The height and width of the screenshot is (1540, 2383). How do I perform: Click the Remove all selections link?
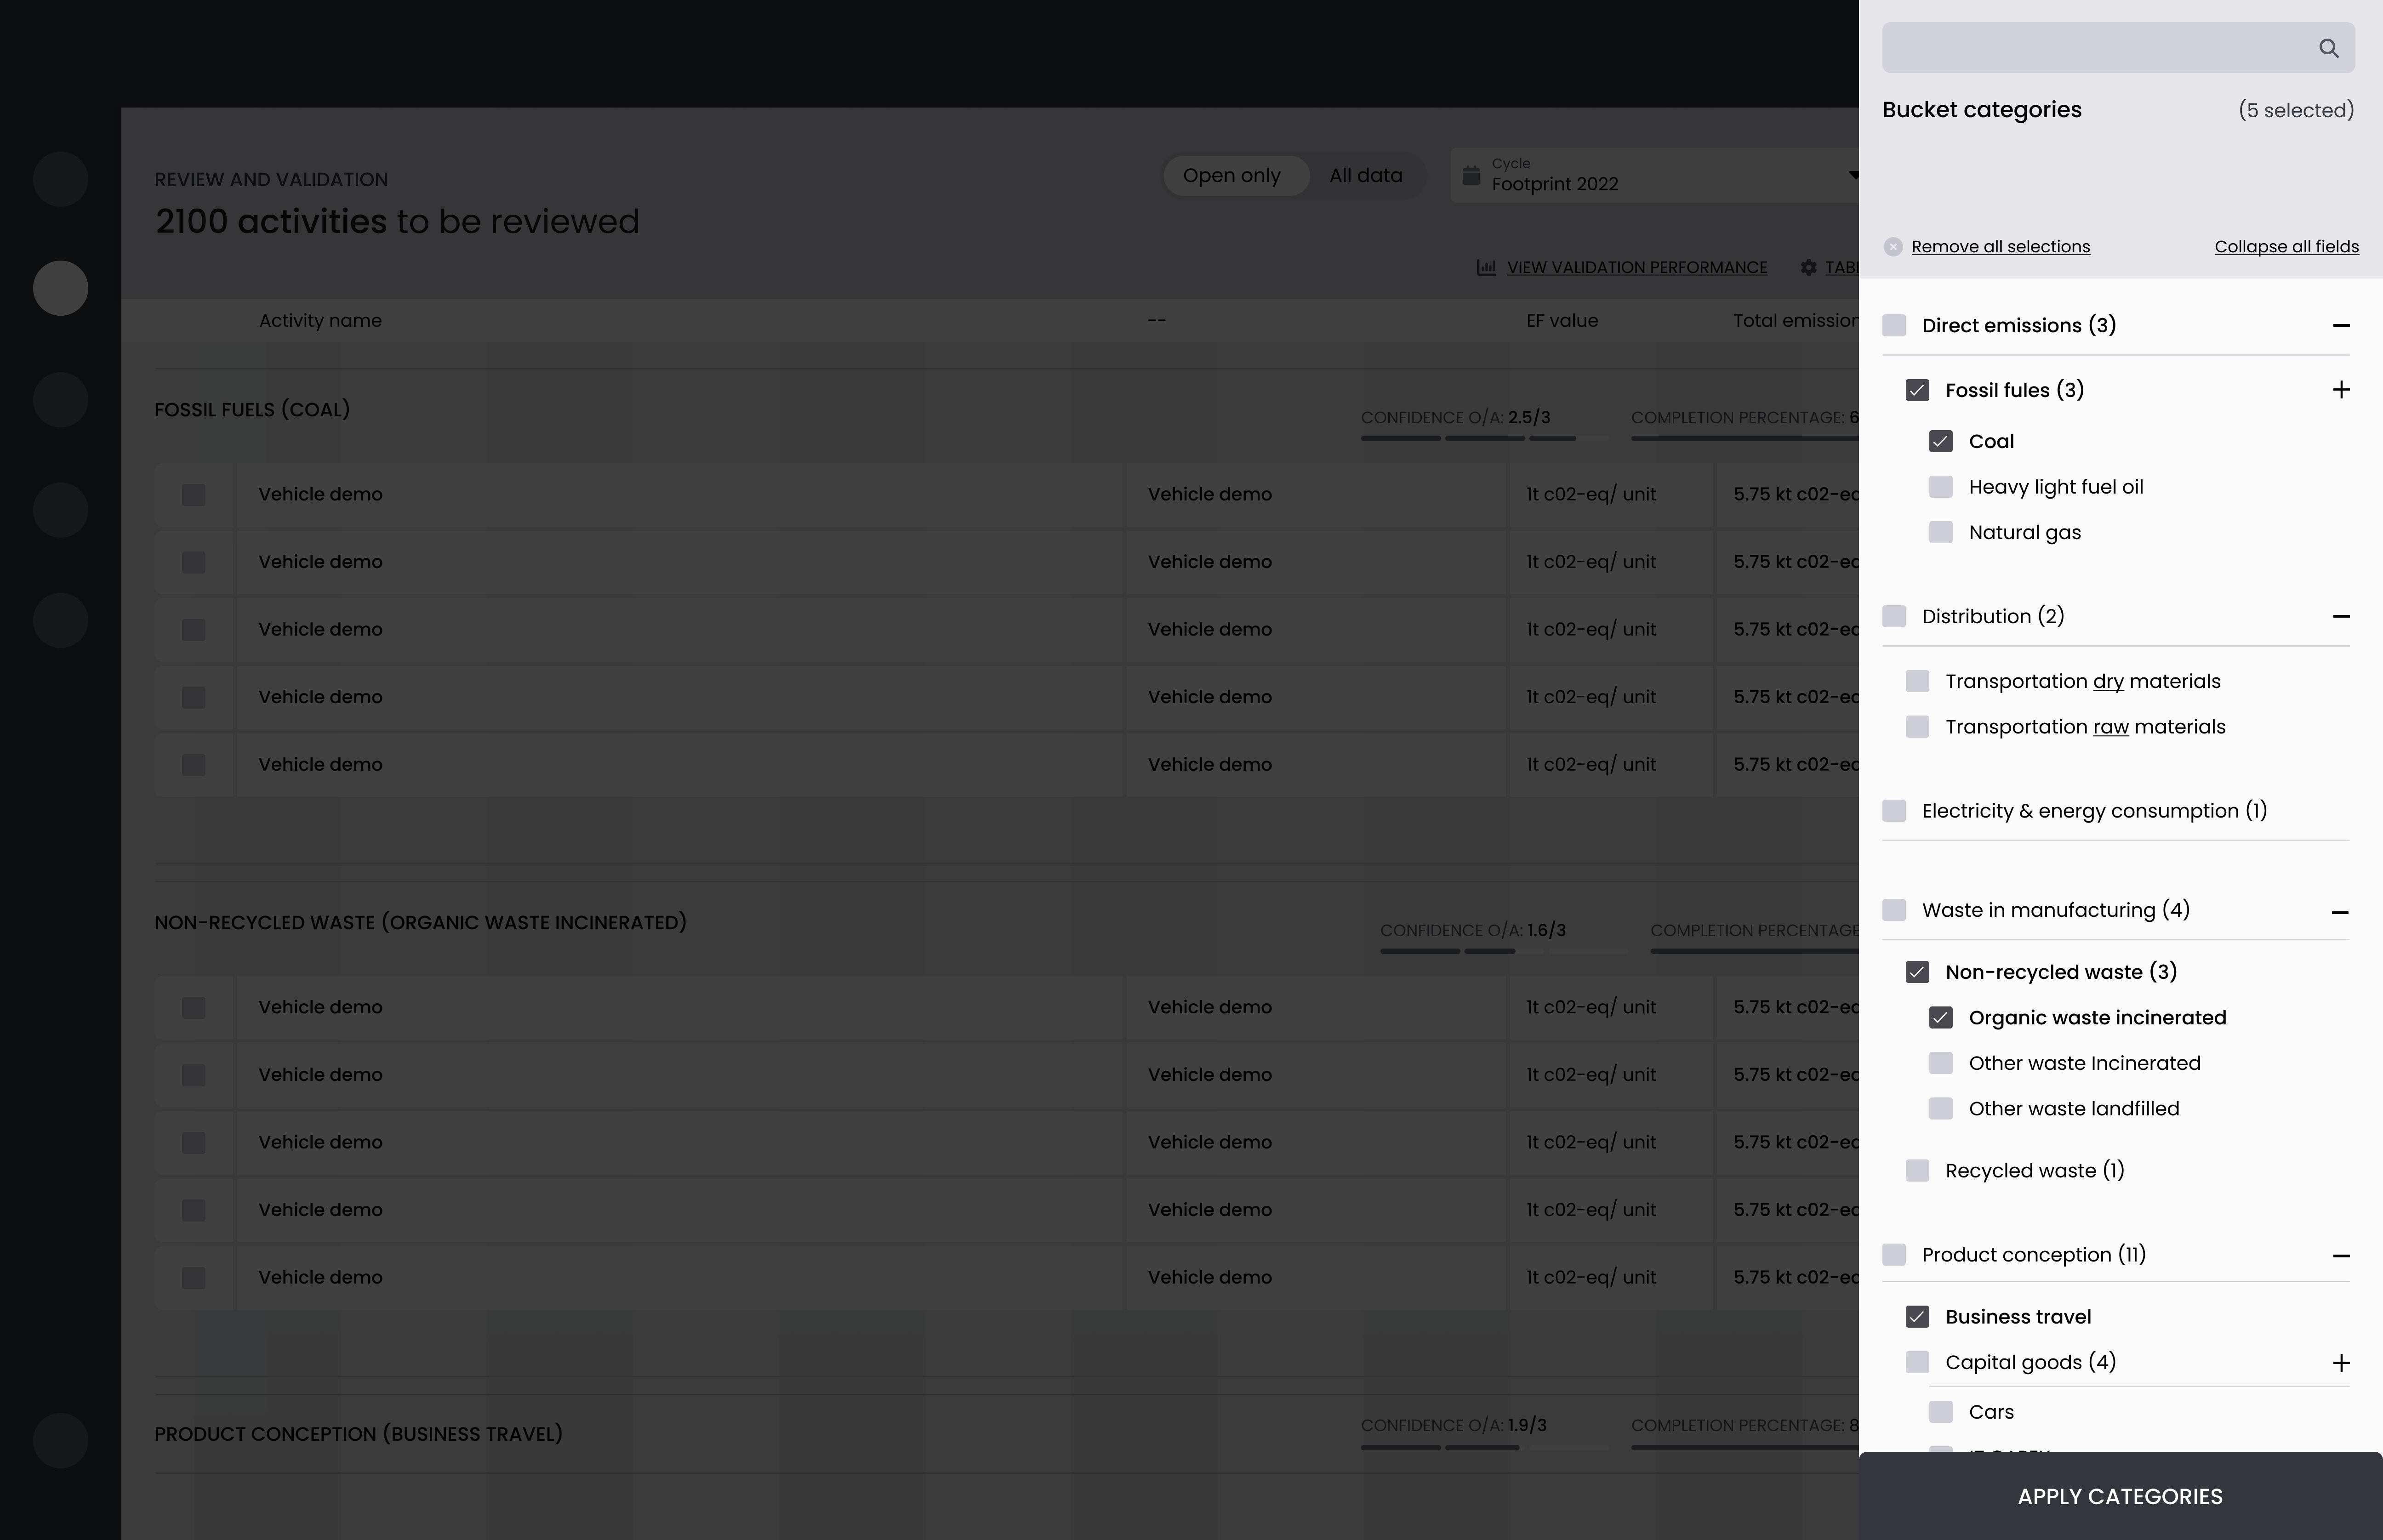pyautogui.click(x=2000, y=246)
